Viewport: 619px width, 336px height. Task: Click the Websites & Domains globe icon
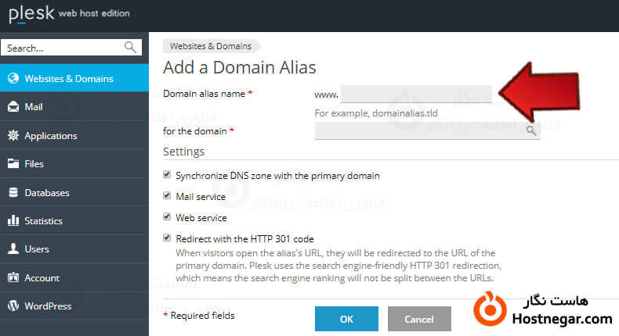13,78
